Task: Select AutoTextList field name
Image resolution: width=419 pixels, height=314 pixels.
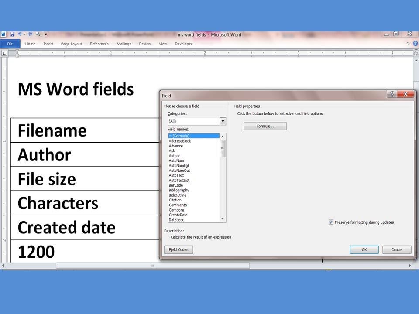Action: [194, 180]
